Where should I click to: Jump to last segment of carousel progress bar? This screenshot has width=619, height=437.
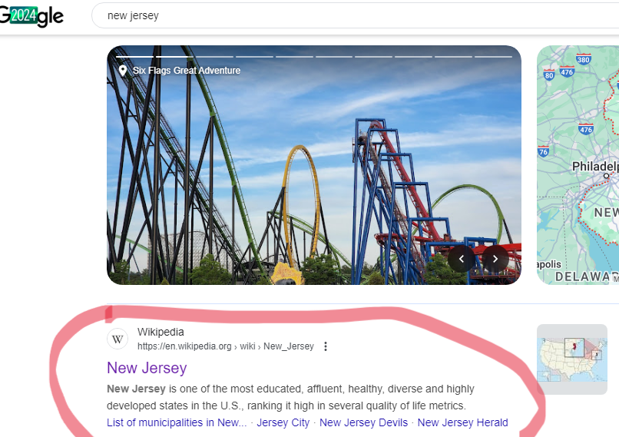pos(494,57)
